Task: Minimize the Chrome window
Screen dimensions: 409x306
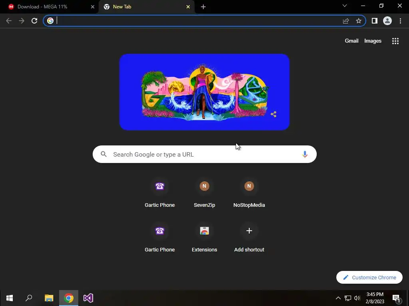Action: click(x=363, y=6)
